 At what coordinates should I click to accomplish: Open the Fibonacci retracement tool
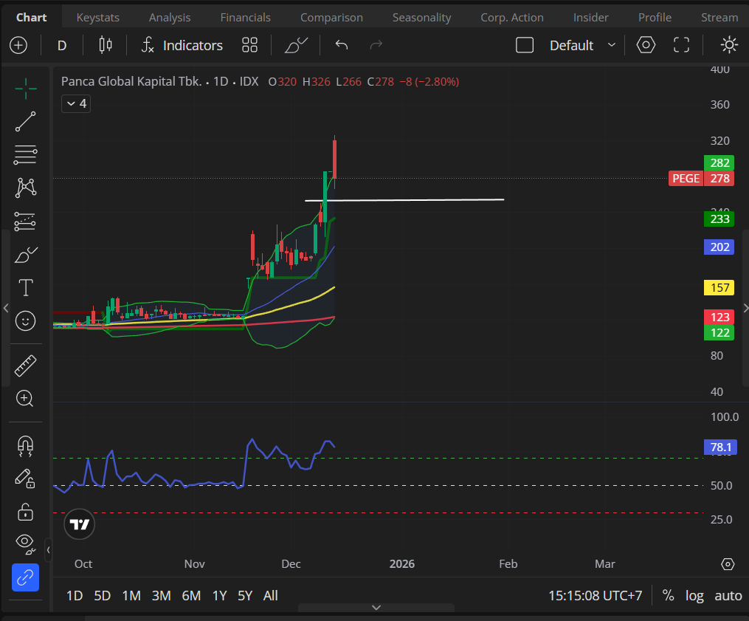tap(25, 154)
